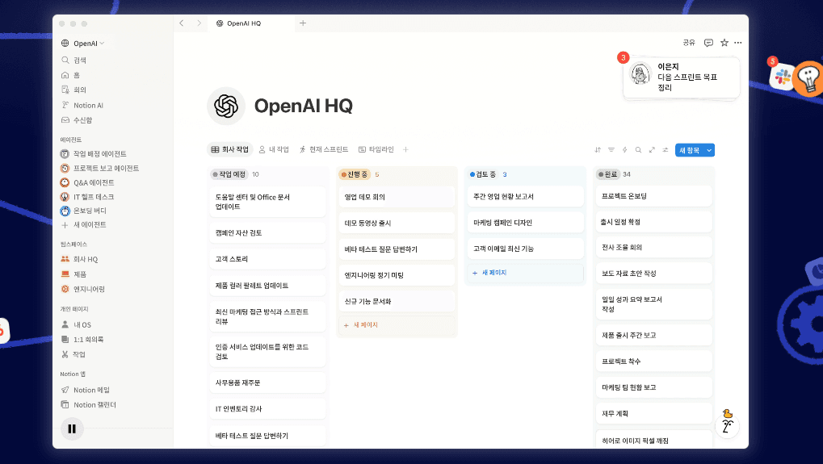The height and width of the screenshot is (464, 823).
Task: Open Notion 캘린더 app
Action: (89, 405)
